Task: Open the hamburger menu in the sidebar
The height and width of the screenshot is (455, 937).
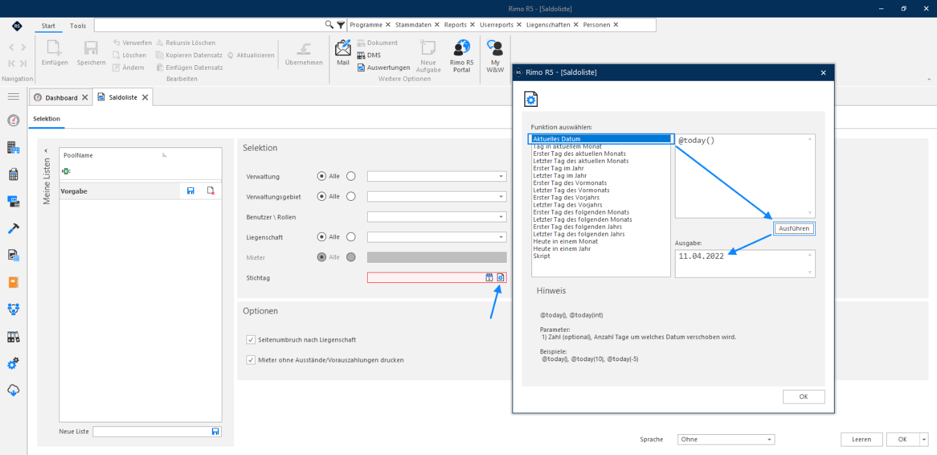Action: point(13,96)
